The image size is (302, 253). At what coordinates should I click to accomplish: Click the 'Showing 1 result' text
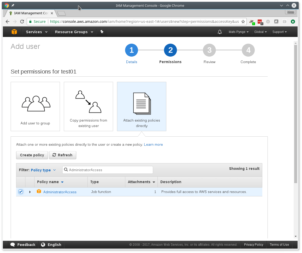coord(244,169)
